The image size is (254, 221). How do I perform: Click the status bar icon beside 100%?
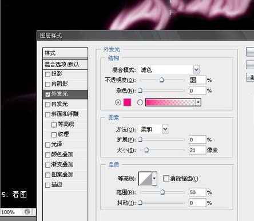[x=27, y=212]
